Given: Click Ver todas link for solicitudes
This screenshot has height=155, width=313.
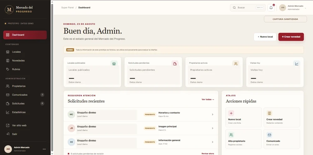Looking at the screenshot, I should tap(208, 100).
